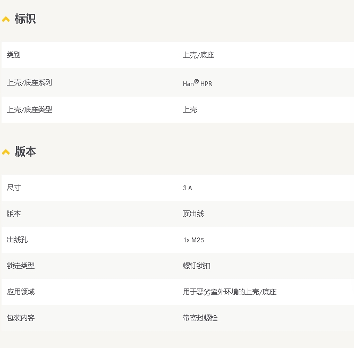This screenshot has width=354, height=348.
Task: Collapse the 标识 section chevron
Action: (x=6, y=20)
